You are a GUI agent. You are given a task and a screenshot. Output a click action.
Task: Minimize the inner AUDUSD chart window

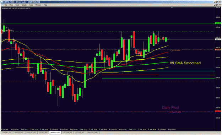point(215,5)
